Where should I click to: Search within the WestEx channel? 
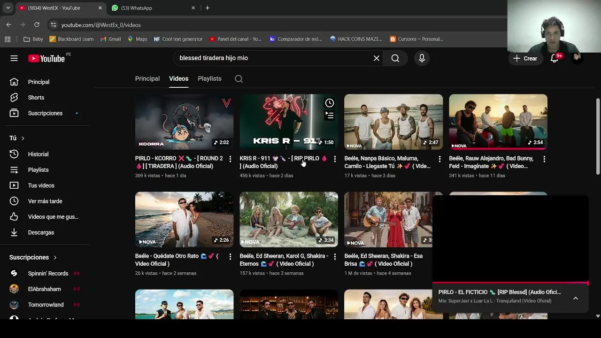pos(239,79)
